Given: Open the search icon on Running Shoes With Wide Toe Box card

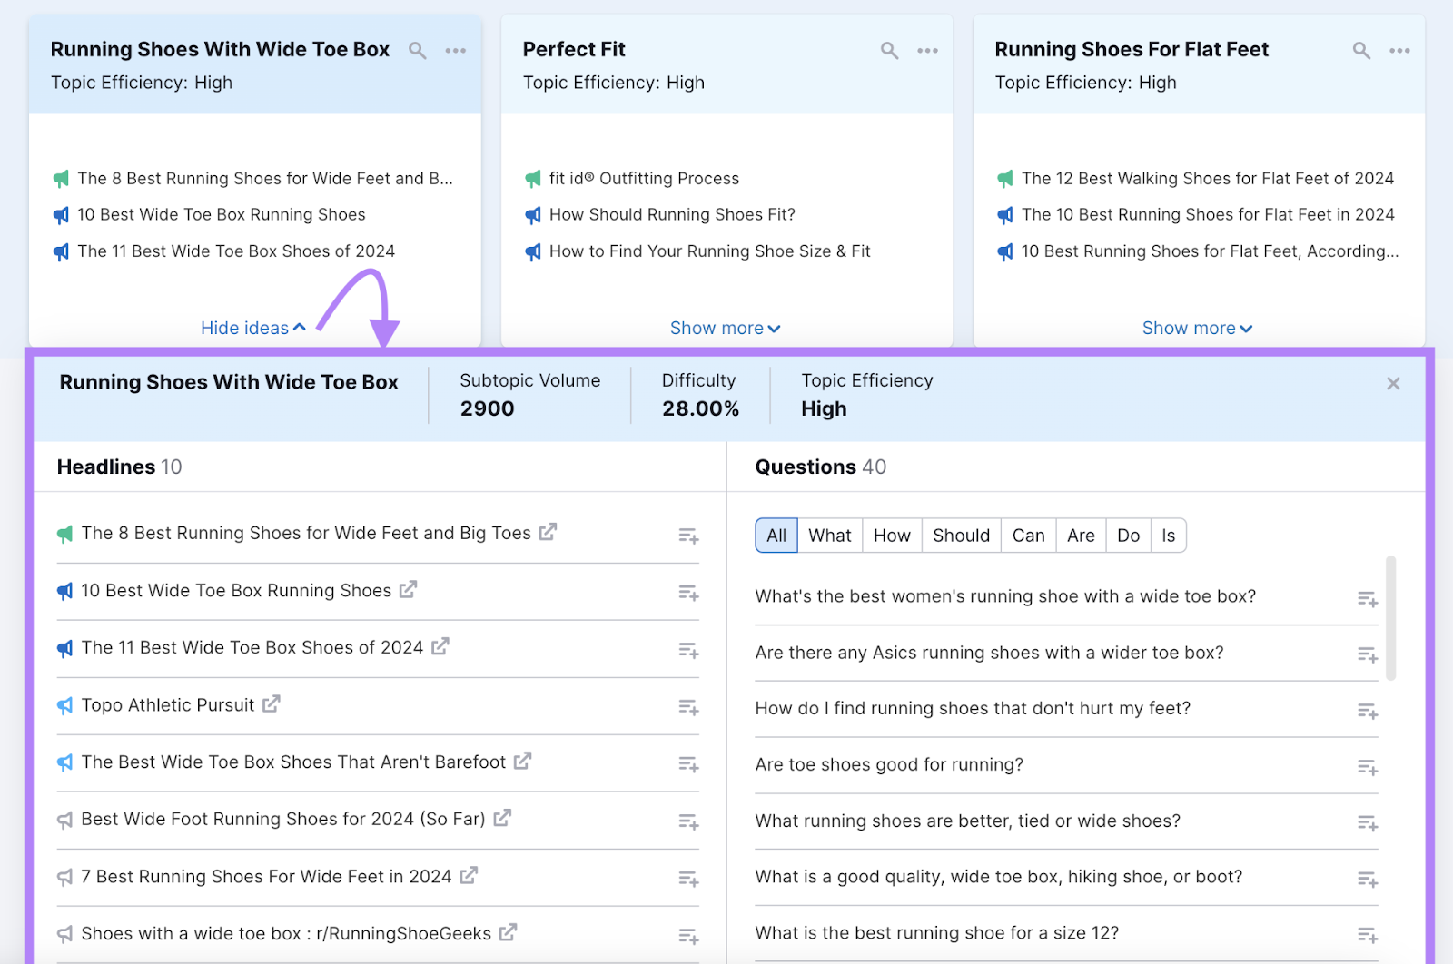Looking at the screenshot, I should point(418,50).
